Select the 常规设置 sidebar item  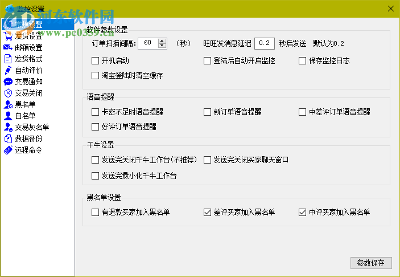[x=38, y=25]
